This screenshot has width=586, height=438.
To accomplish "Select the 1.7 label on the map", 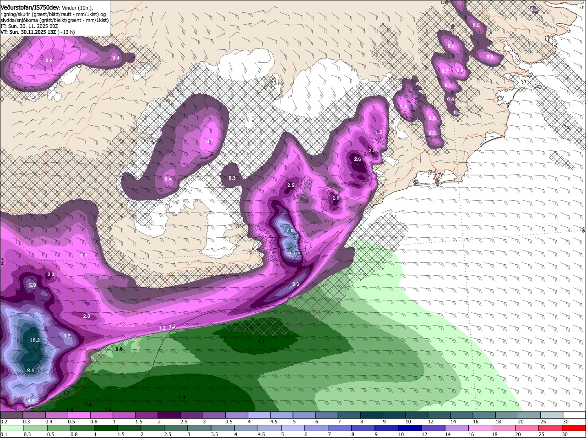I will [x=66, y=393].
